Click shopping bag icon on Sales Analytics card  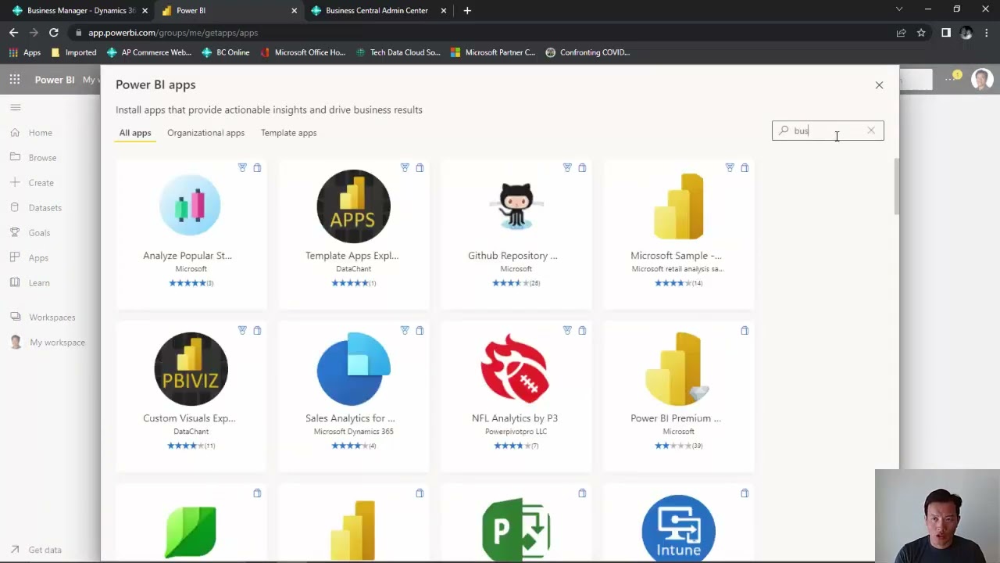point(420,330)
